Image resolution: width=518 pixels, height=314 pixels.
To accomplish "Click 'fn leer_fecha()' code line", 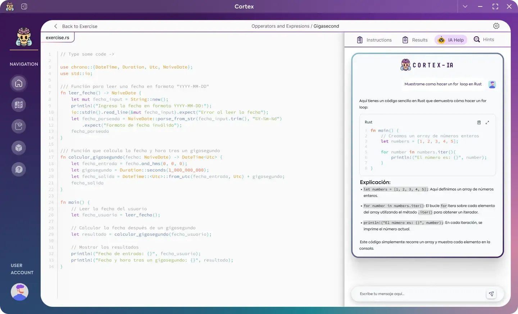I will (101, 93).
